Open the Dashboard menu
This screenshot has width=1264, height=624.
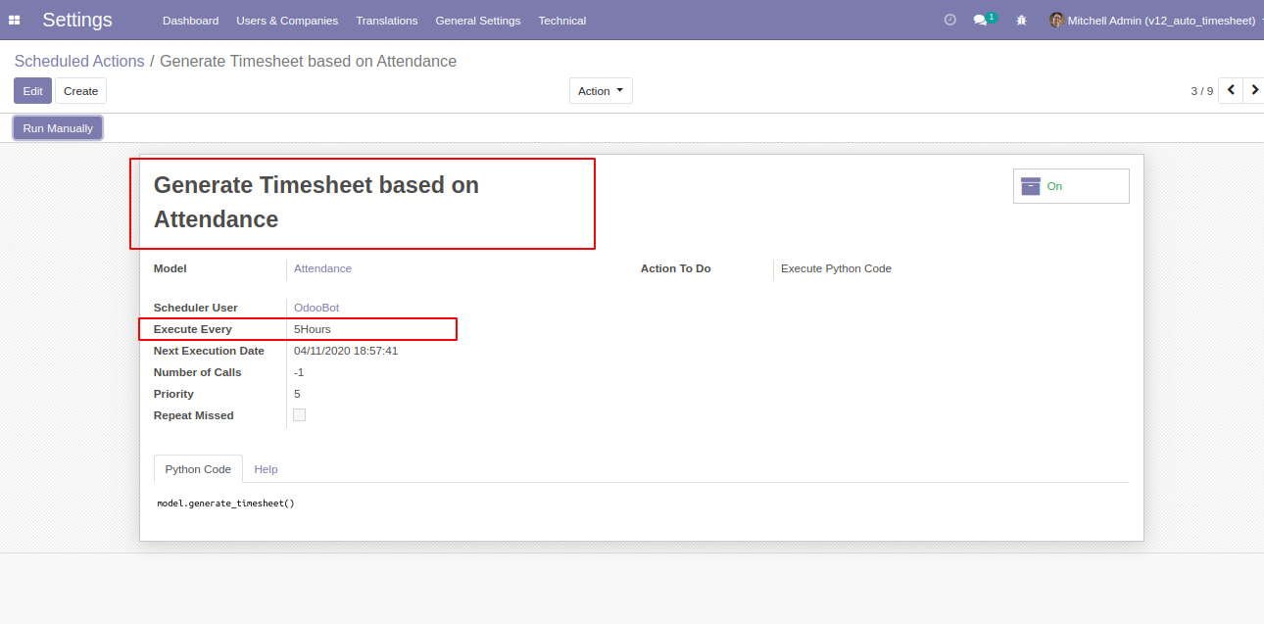190,20
